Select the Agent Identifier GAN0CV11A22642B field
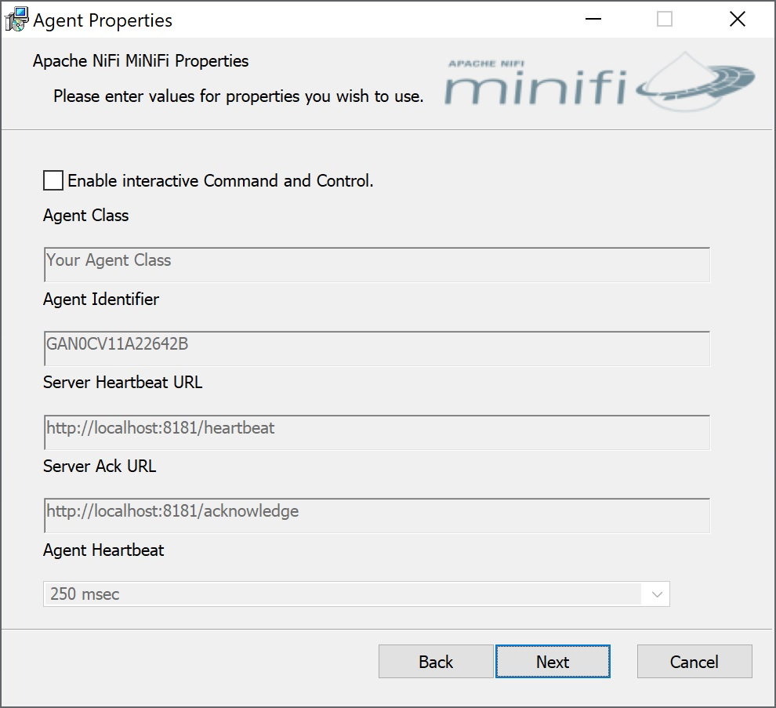 click(x=376, y=348)
